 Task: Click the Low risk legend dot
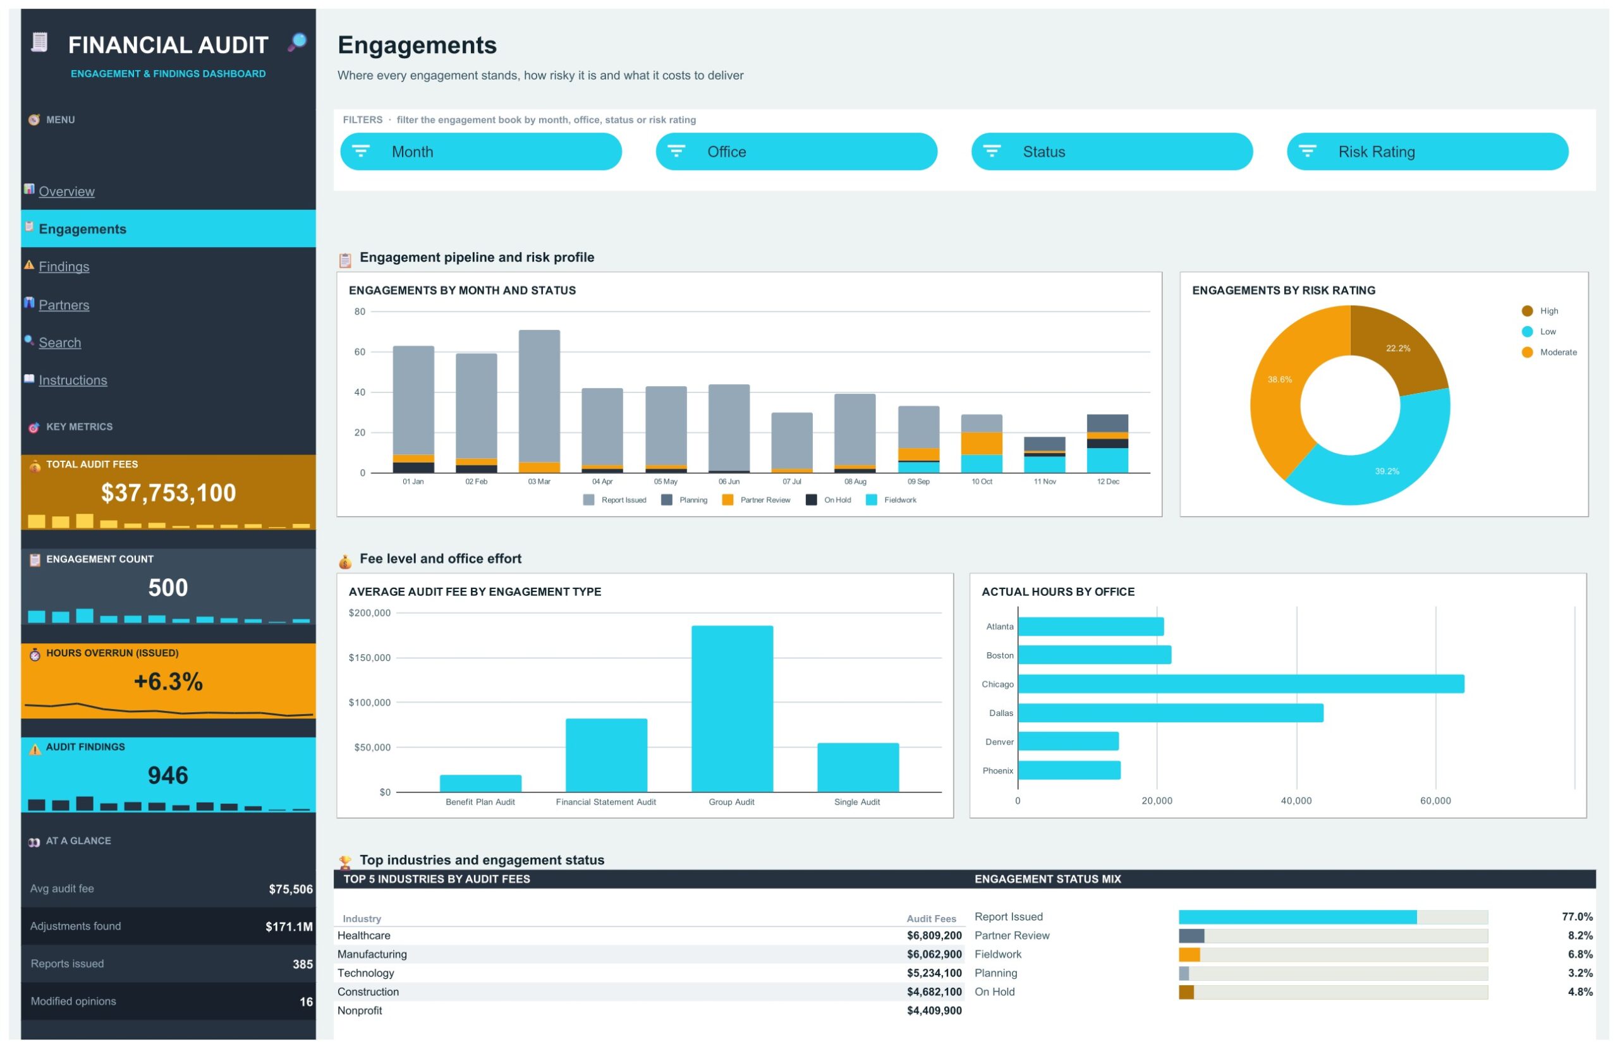click(1527, 331)
